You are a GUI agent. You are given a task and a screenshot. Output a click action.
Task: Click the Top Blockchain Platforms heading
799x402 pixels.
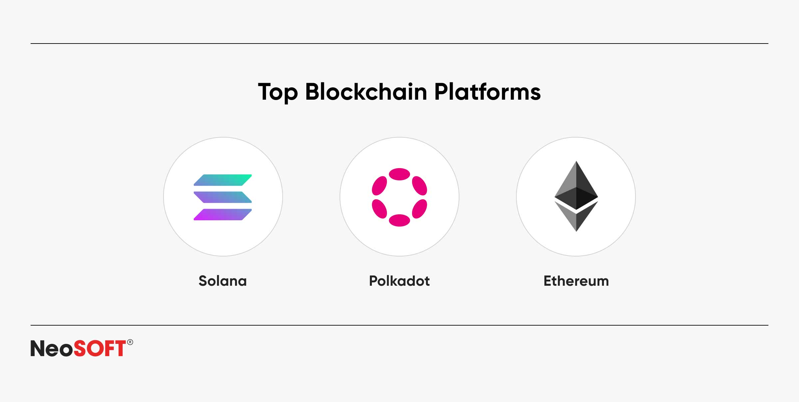399,92
